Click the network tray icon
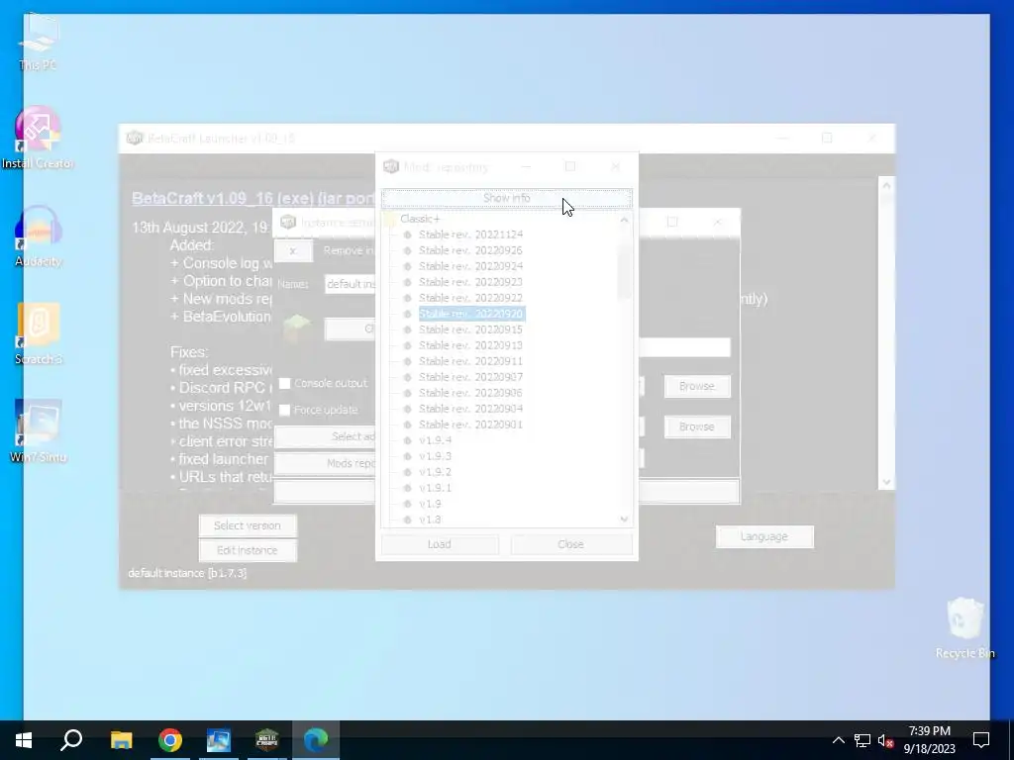 [x=862, y=740]
